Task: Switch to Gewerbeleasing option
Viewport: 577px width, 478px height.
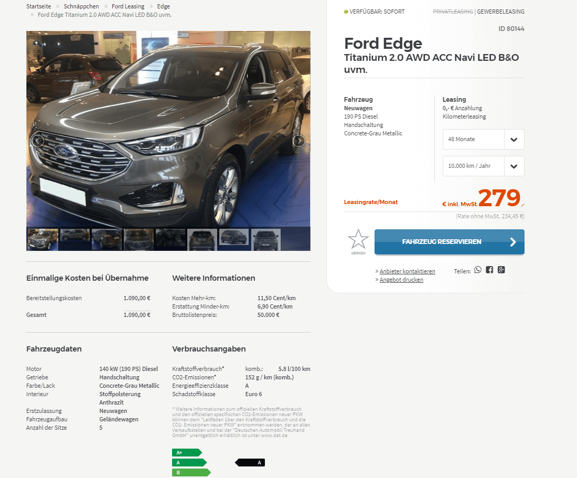Action: [500, 12]
